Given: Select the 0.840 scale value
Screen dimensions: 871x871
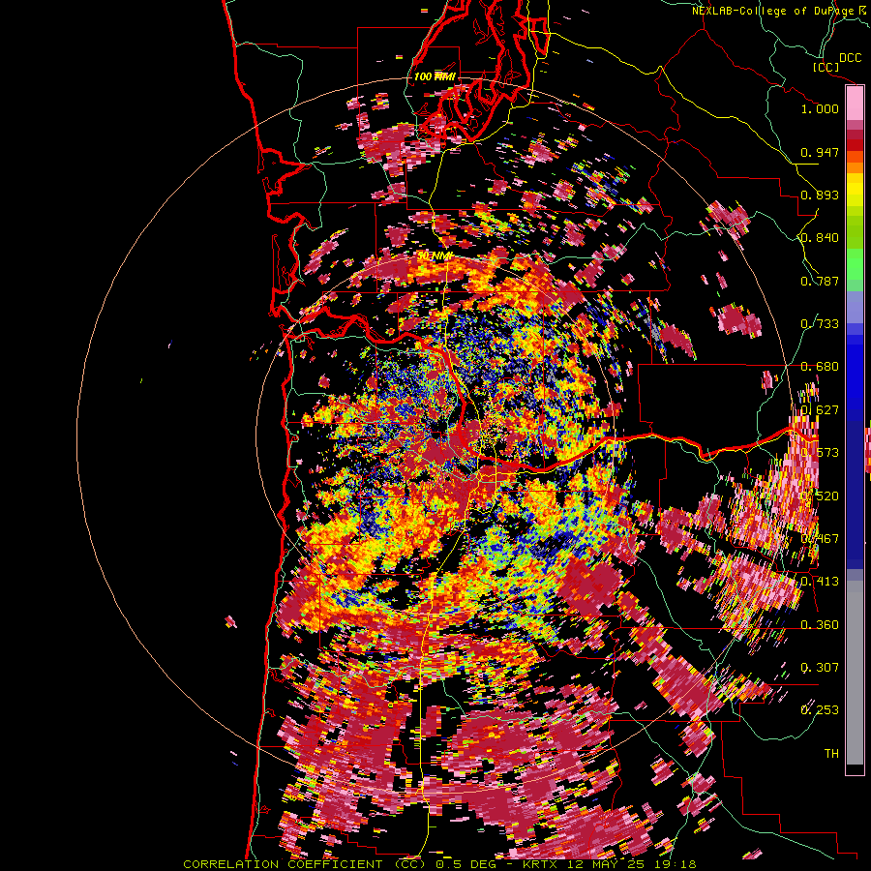Looking at the screenshot, I should [x=820, y=238].
